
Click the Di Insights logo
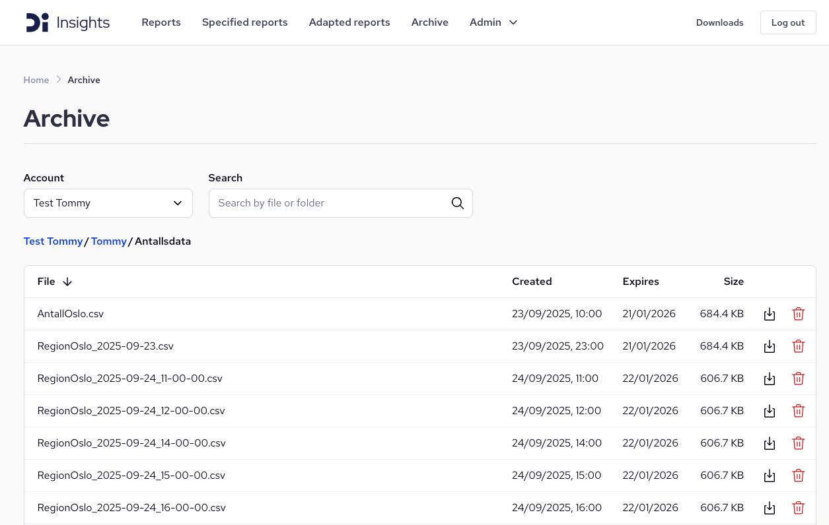coord(67,22)
